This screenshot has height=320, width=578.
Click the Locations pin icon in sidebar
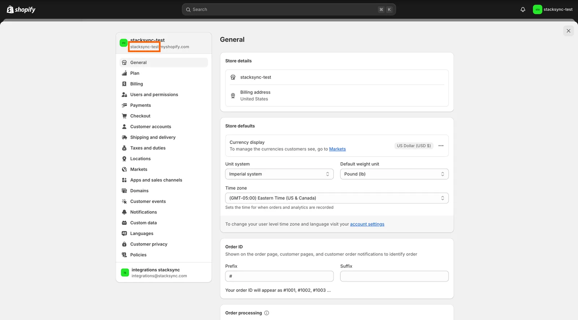pyautogui.click(x=124, y=159)
